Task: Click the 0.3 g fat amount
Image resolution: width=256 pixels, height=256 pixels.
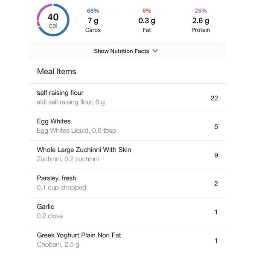Action: [x=147, y=20]
